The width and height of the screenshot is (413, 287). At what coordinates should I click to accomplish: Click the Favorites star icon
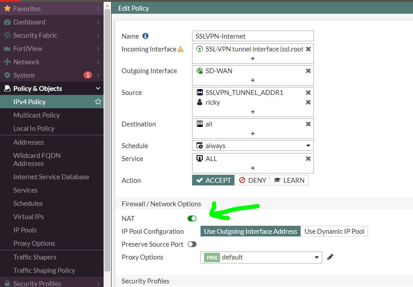tap(8, 8)
